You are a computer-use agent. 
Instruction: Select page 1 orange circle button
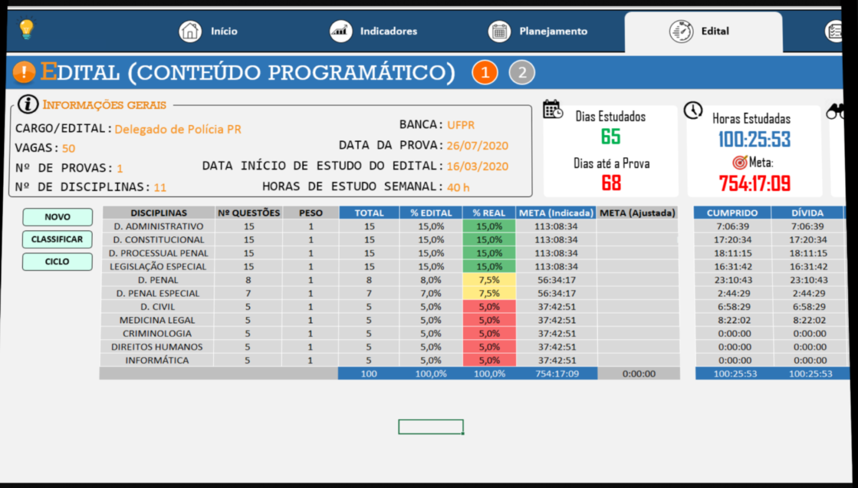click(485, 72)
